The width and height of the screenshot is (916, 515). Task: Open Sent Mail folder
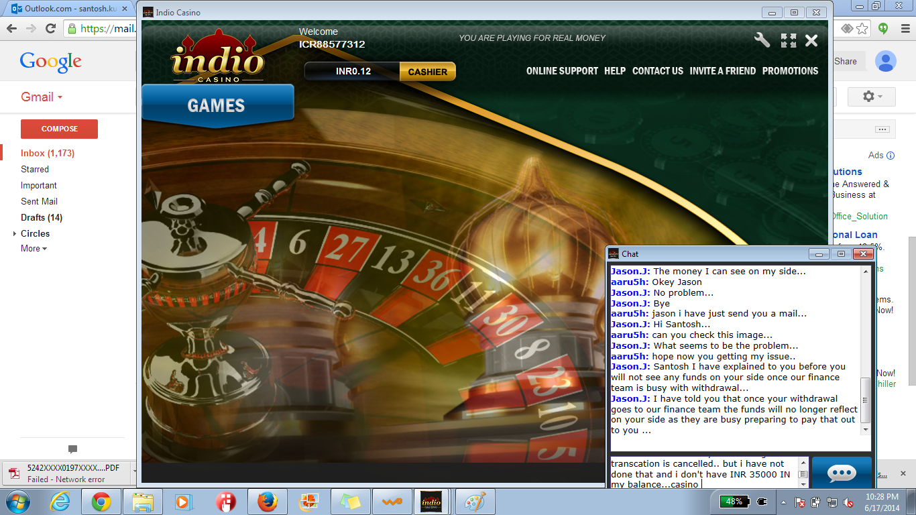(x=39, y=202)
